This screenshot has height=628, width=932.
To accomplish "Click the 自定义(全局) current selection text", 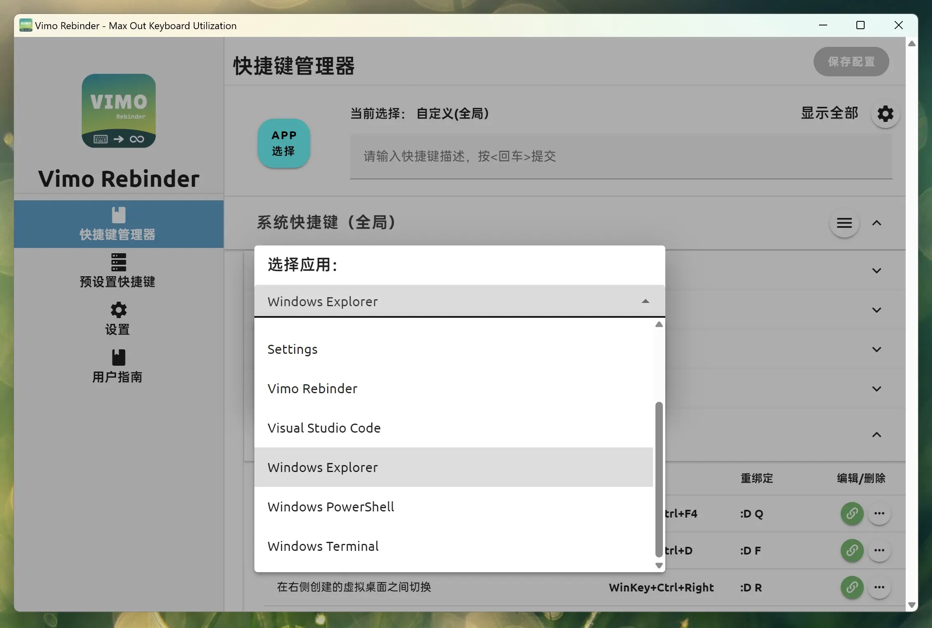I will [x=452, y=113].
